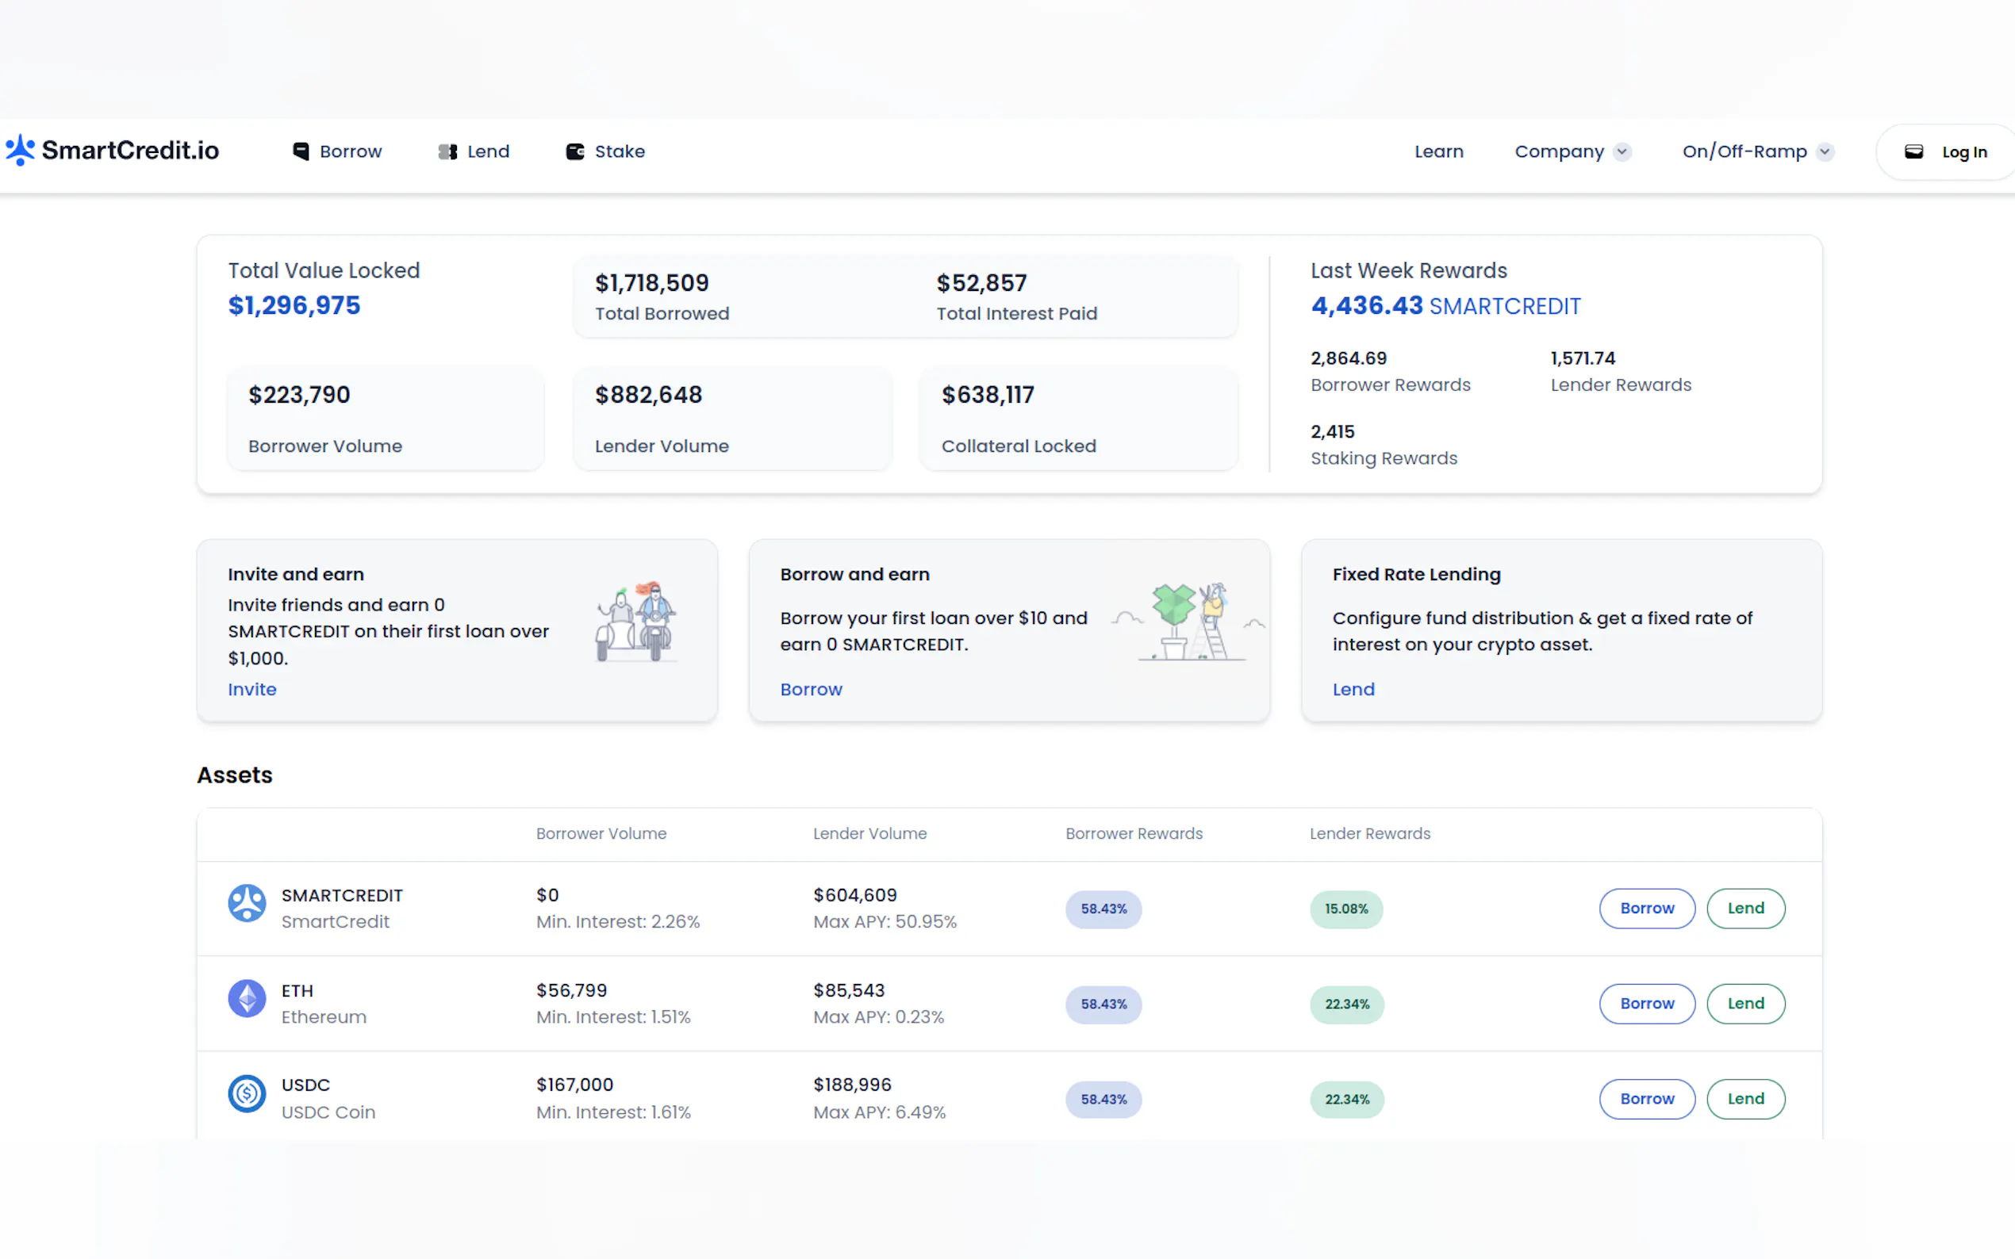Click the Lend nav icon
Screen dimensions: 2015x1259
tap(447, 151)
